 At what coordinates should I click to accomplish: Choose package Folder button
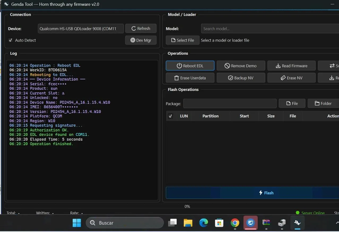(x=323, y=103)
